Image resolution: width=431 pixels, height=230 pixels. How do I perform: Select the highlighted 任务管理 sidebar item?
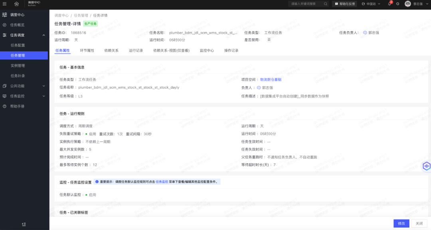24,55
